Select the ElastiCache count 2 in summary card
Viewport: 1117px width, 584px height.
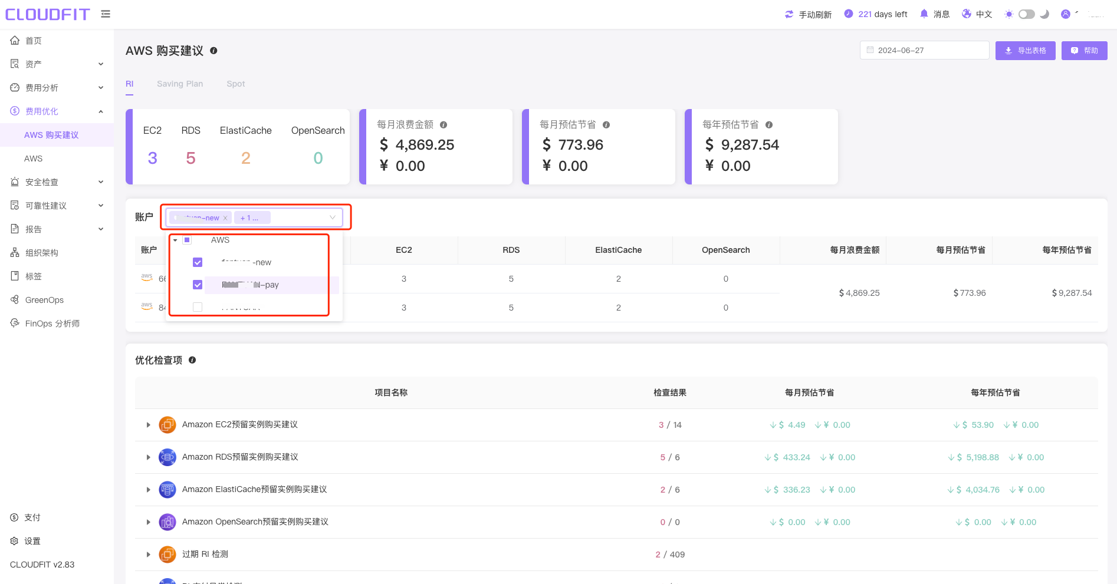(246, 158)
